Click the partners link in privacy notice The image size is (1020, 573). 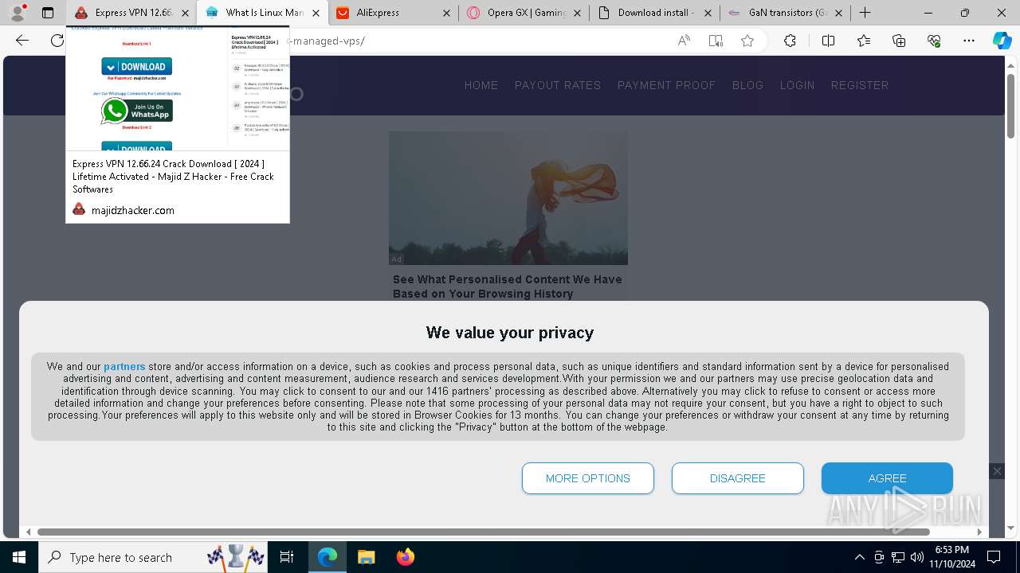pos(124,367)
